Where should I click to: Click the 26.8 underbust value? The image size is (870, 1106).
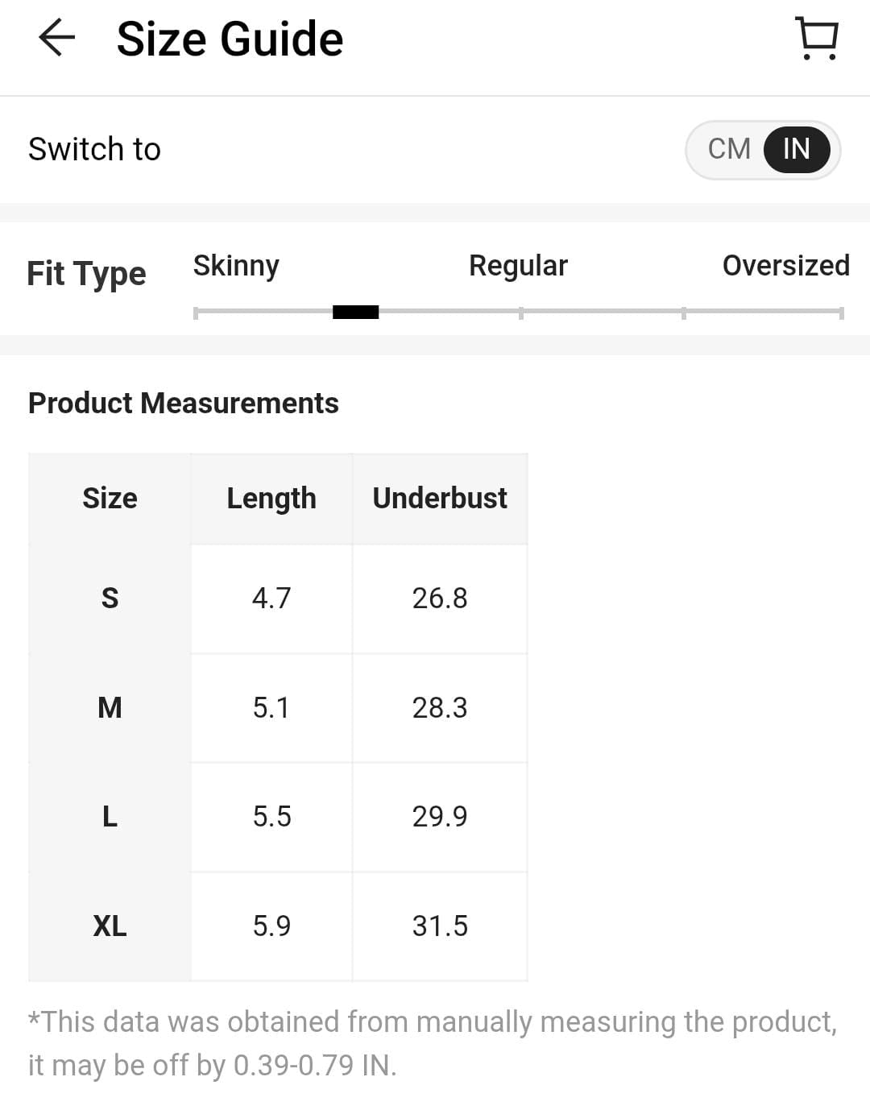(440, 598)
